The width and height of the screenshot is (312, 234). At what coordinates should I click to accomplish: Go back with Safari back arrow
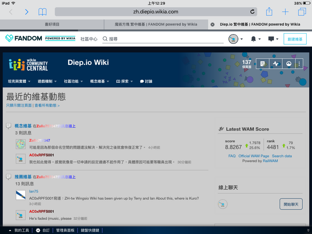[11, 12]
